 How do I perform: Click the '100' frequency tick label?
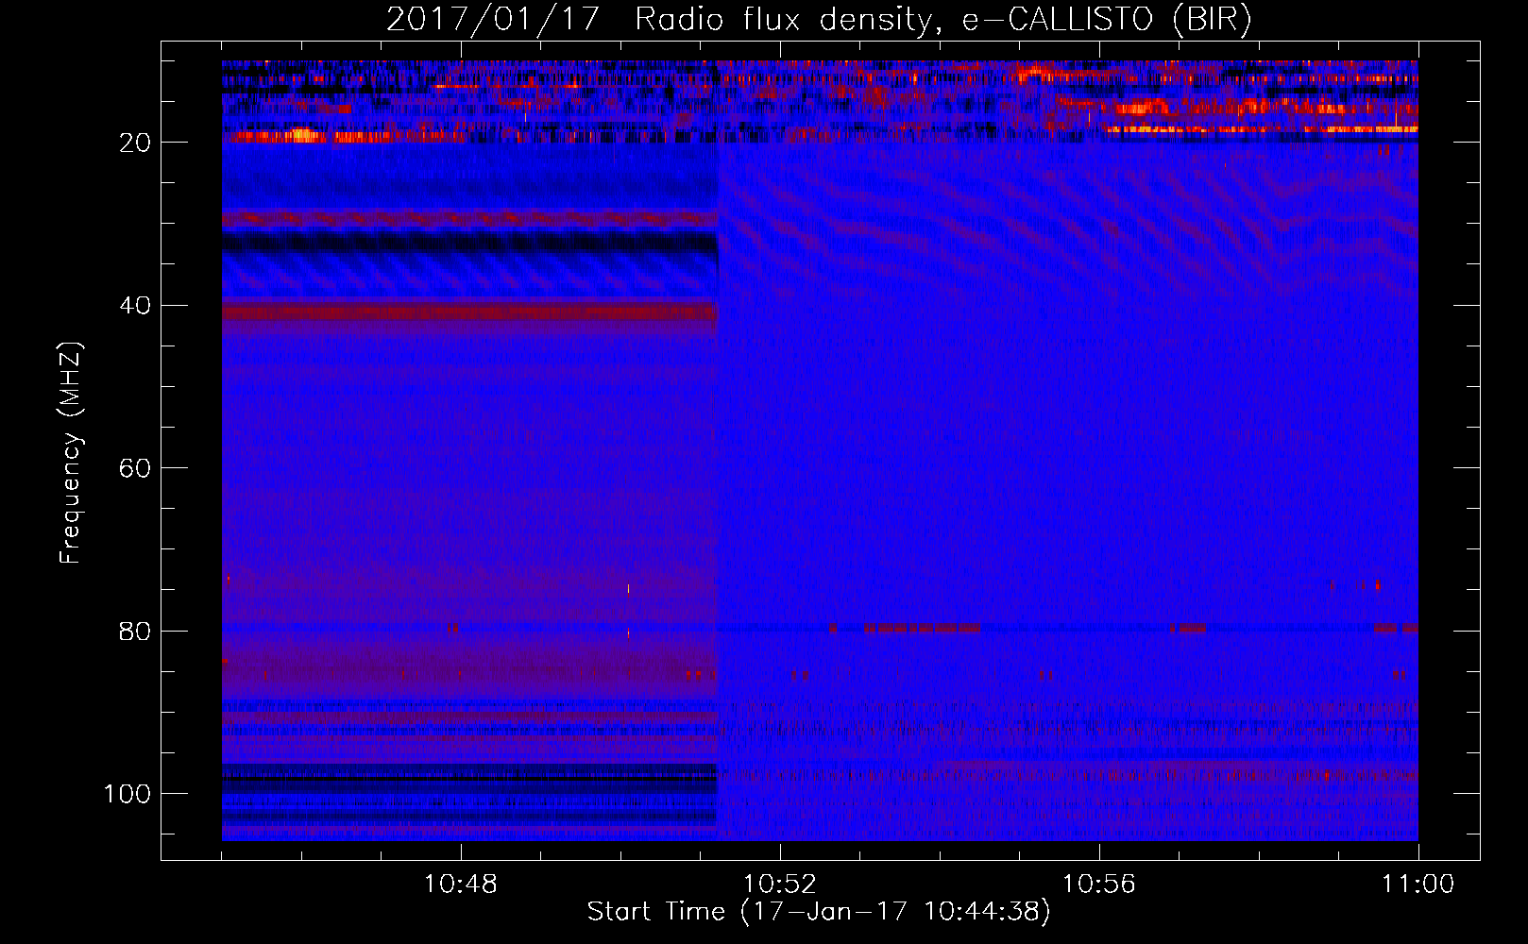tap(127, 794)
